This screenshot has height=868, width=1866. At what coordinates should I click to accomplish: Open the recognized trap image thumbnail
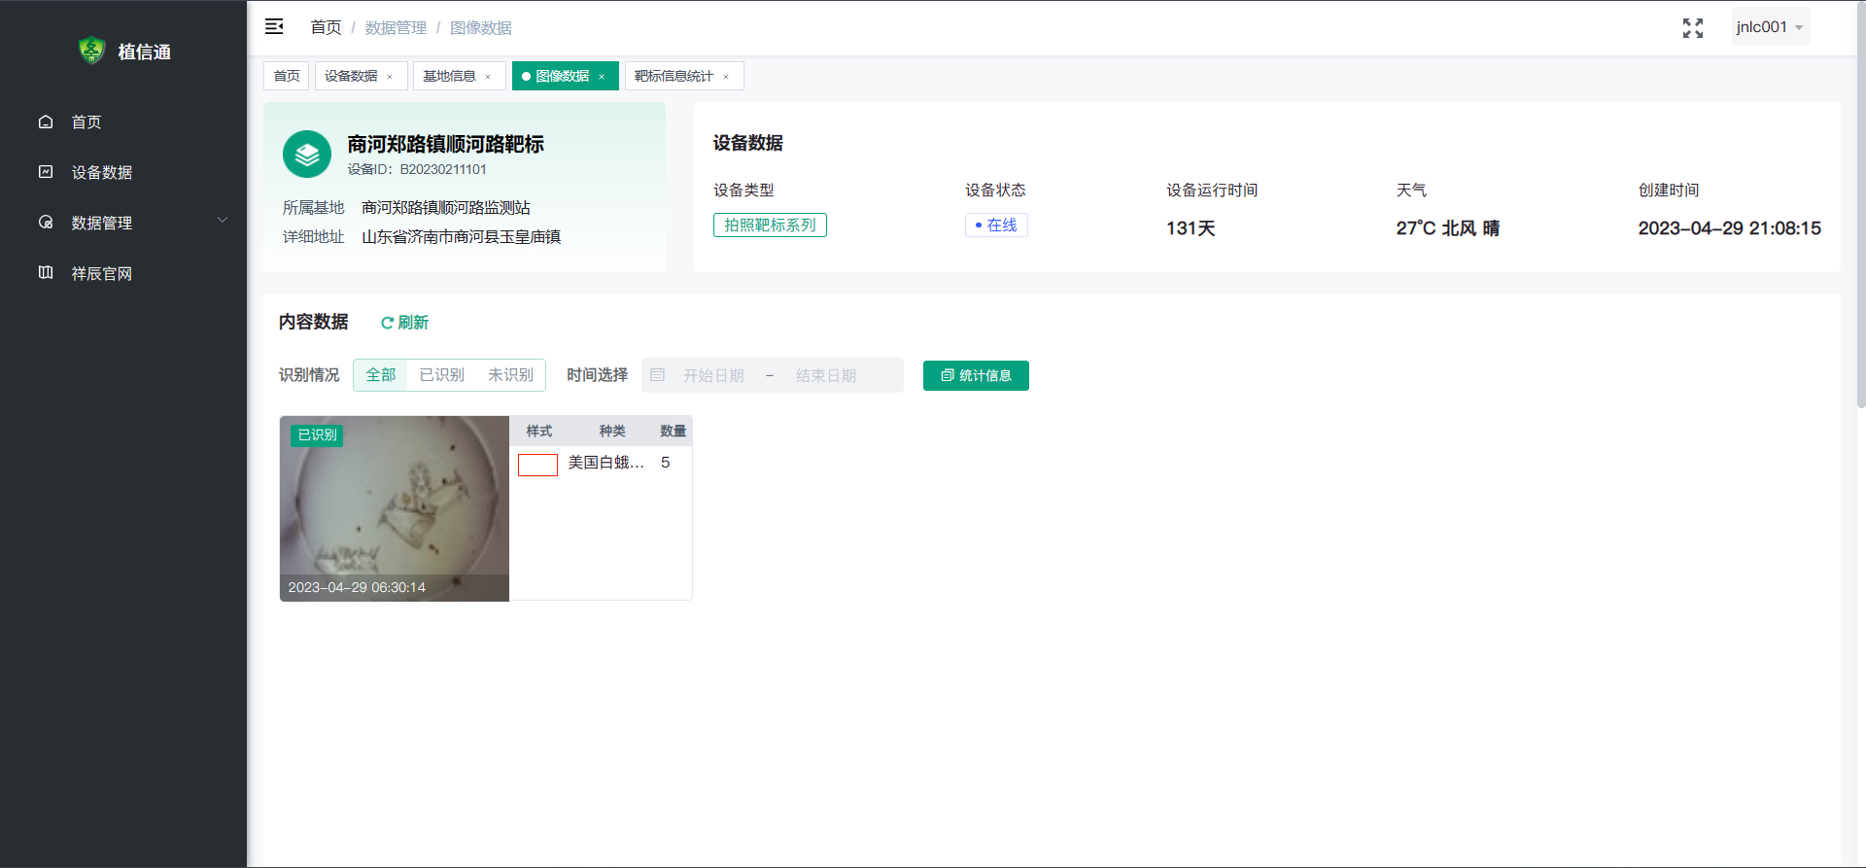[395, 507]
